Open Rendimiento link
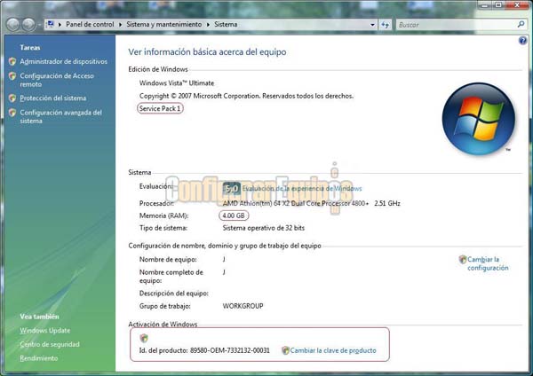The height and width of the screenshot is (376, 533). pyautogui.click(x=39, y=358)
